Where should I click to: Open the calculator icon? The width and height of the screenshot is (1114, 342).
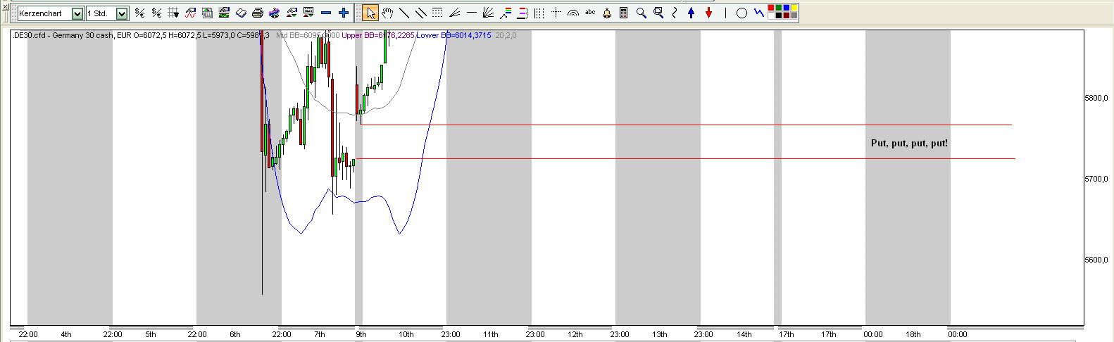[x=624, y=13]
